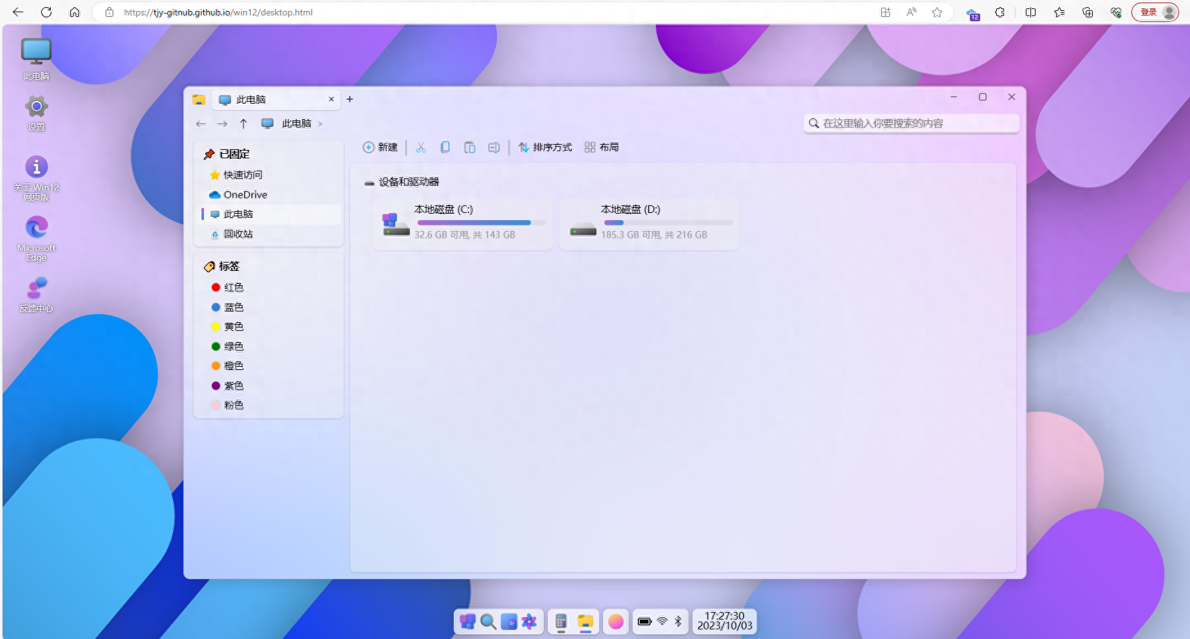Click the Bluetooth icon in tray
The width and height of the screenshot is (1190, 639).
678,622
